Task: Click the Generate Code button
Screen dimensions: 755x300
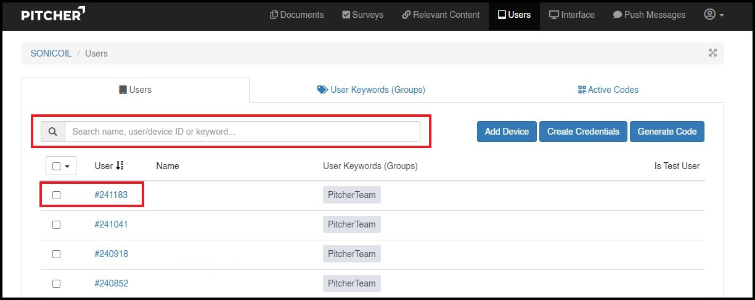Action: point(667,132)
